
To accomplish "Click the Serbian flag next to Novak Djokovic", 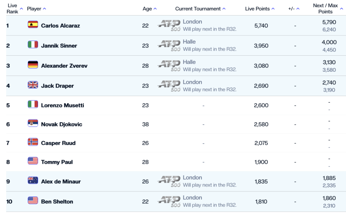I will pyautogui.click(x=33, y=123).
